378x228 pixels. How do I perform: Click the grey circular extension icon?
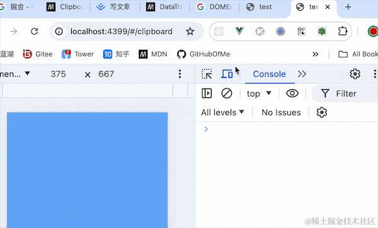pyautogui.click(x=260, y=31)
